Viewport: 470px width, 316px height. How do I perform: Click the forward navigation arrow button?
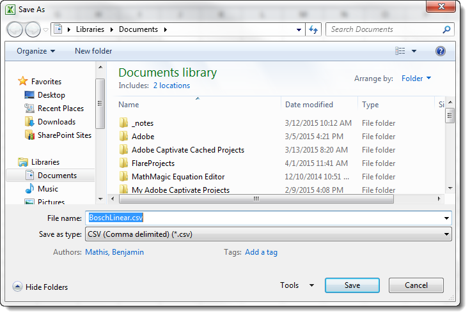(x=33, y=29)
